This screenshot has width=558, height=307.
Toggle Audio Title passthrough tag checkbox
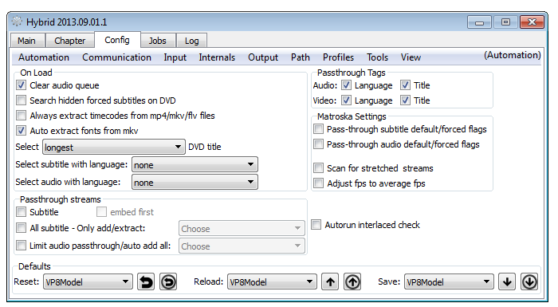(405, 85)
